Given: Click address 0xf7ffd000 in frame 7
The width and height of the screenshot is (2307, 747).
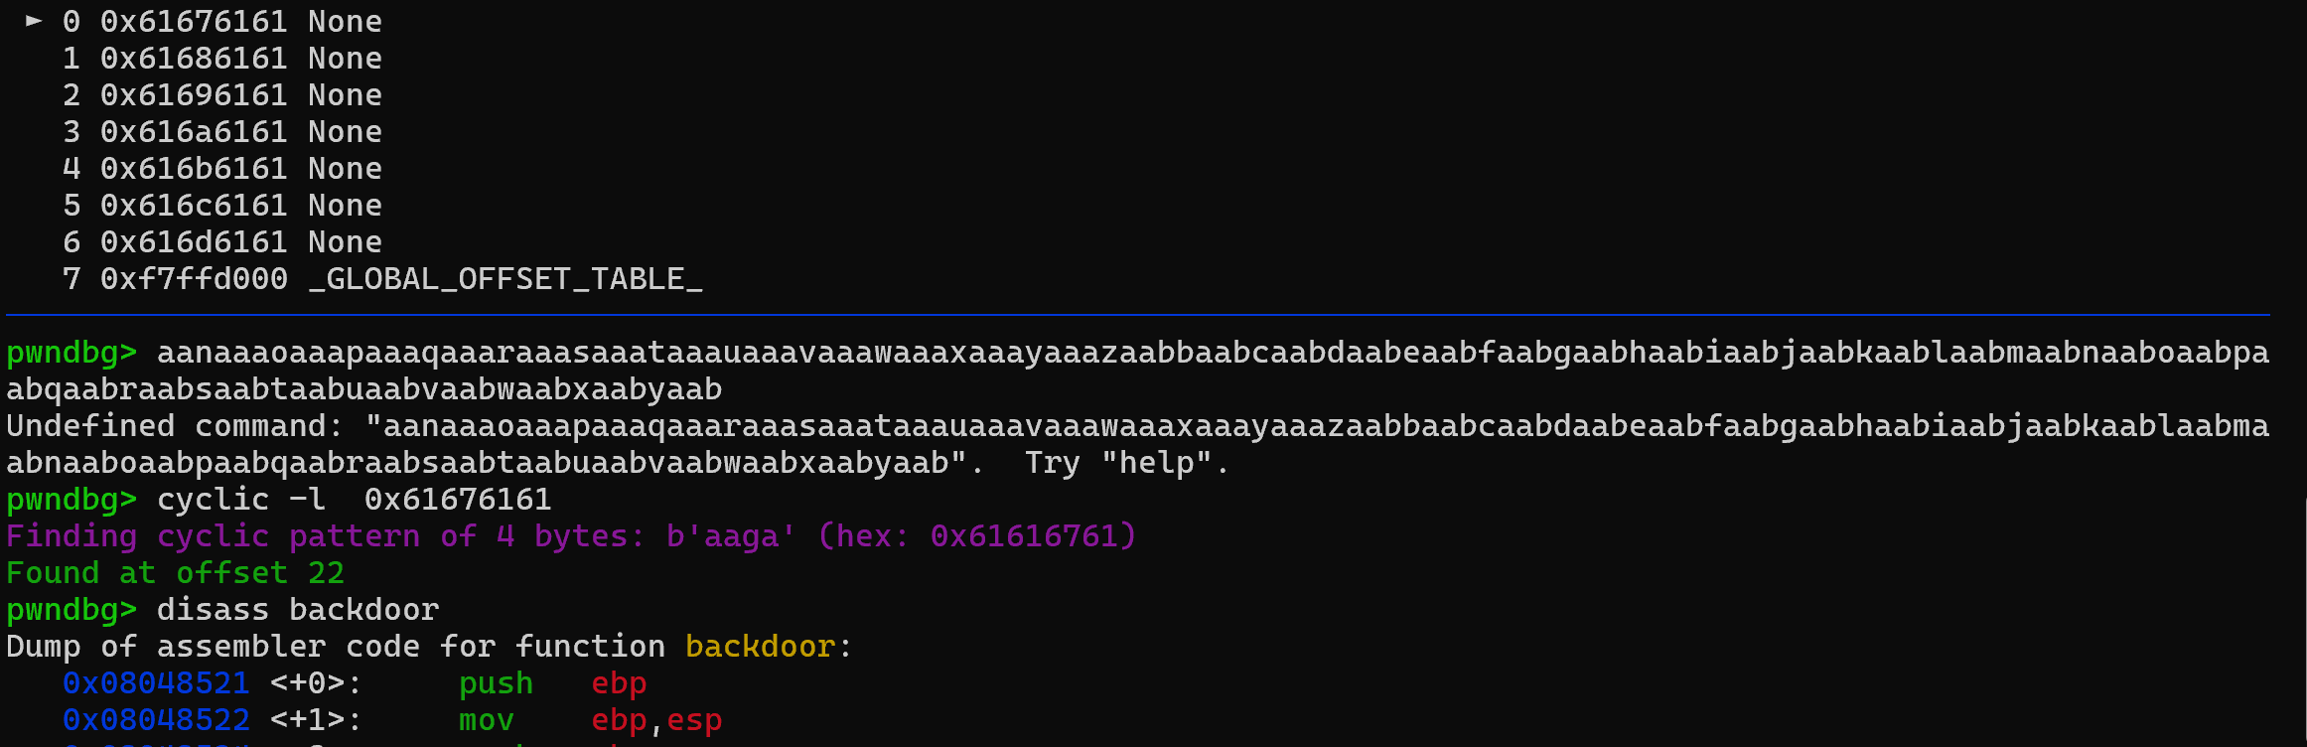Looking at the screenshot, I should (194, 279).
